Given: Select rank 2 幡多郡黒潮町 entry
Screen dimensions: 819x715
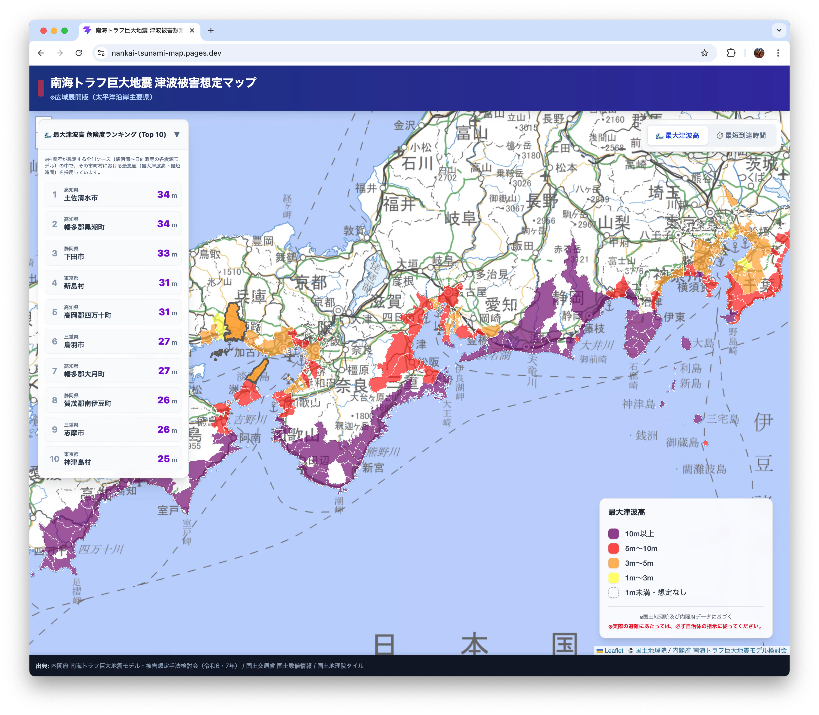Looking at the screenshot, I should [113, 224].
